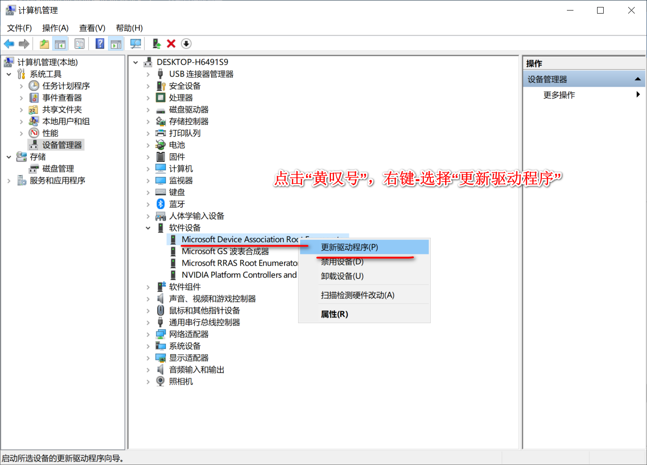Toggle the show/hide action pane icon

coord(116,44)
